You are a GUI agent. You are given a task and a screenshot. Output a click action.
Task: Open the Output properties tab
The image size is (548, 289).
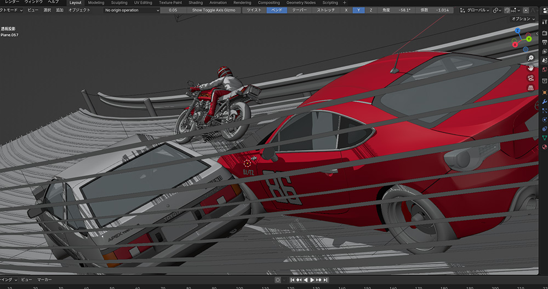point(545,42)
